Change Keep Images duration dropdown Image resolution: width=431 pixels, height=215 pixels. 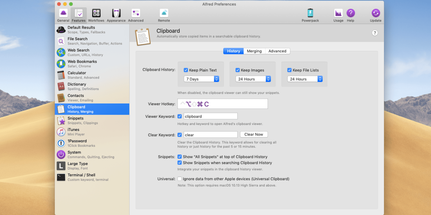tap(253, 79)
